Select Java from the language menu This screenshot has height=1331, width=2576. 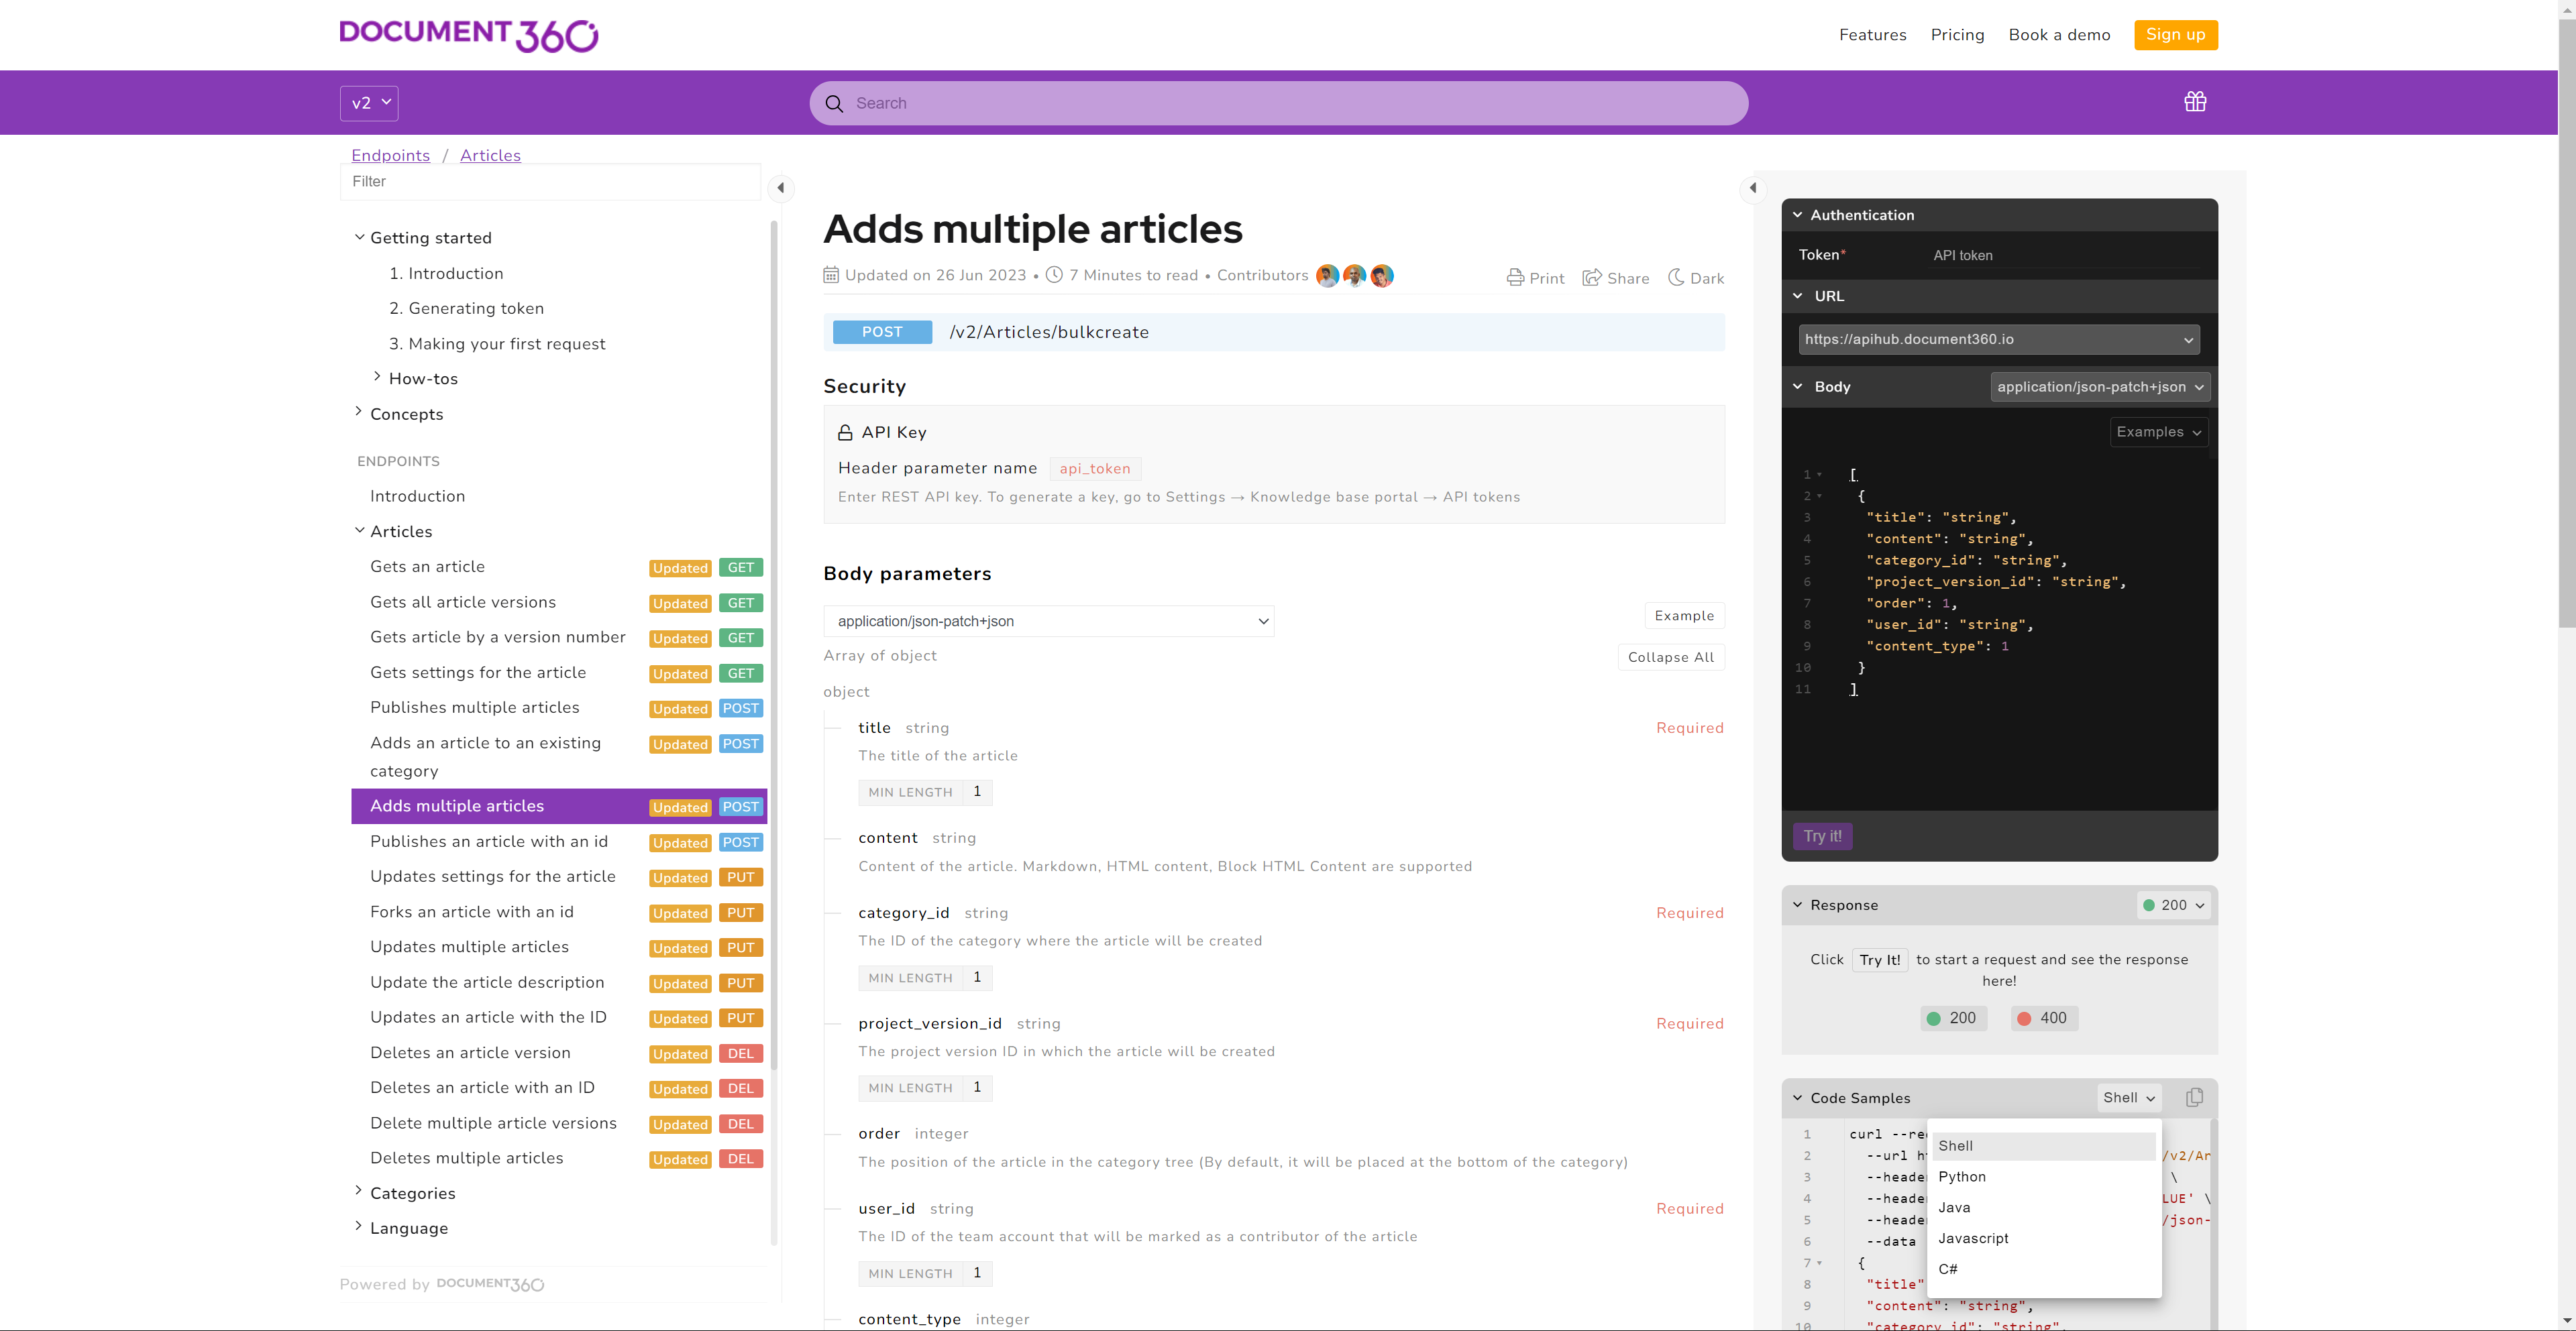(x=2043, y=1208)
